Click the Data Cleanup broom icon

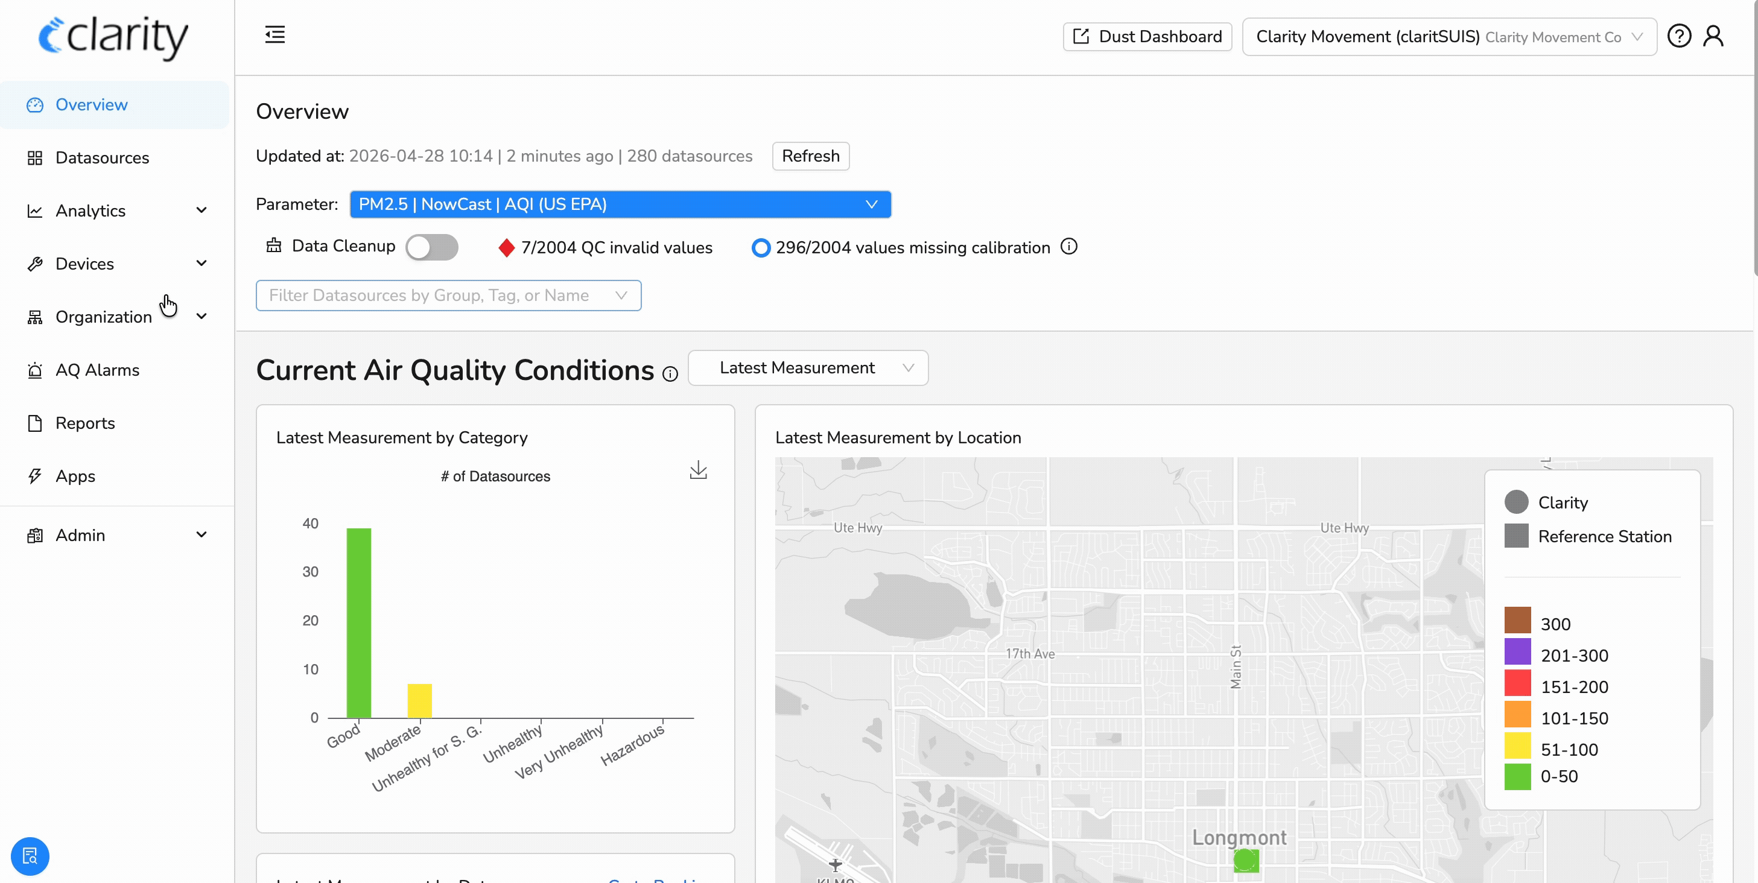(x=274, y=245)
